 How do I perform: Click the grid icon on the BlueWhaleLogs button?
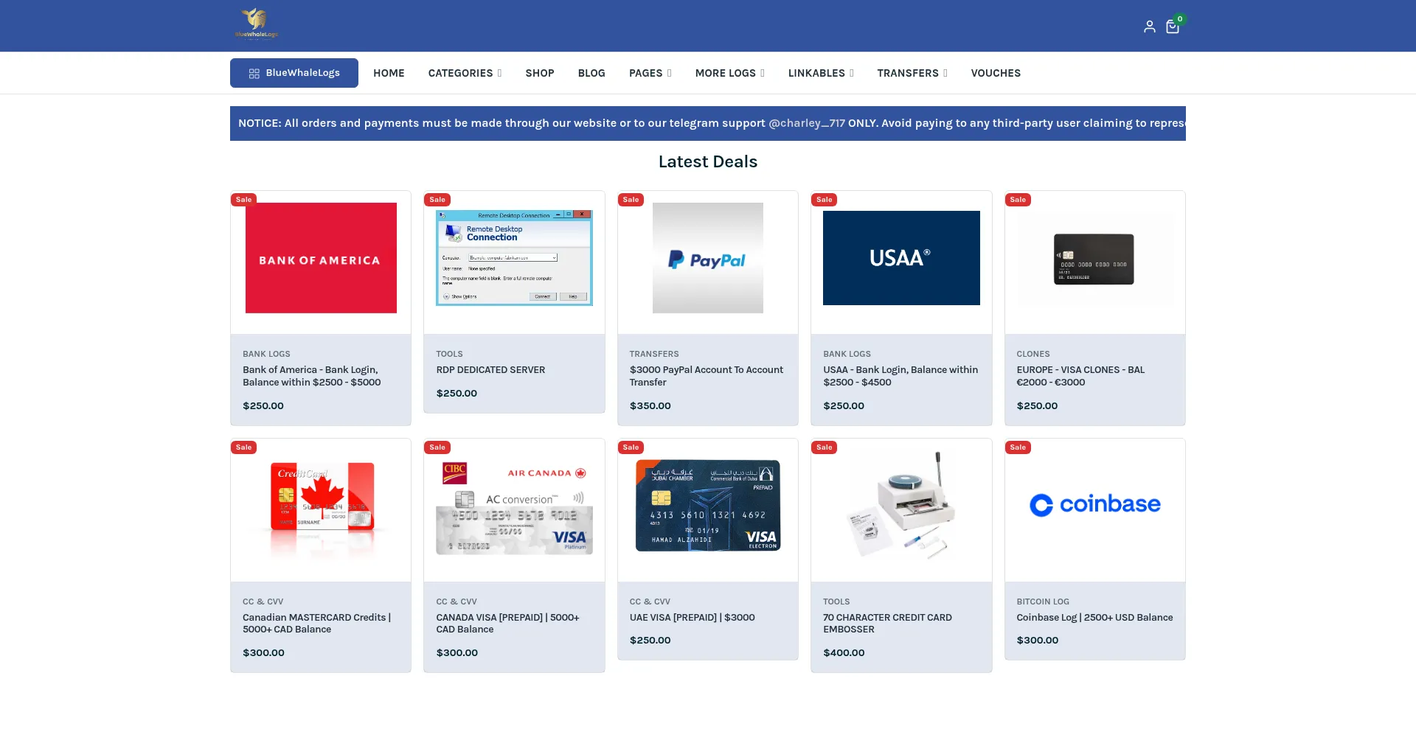coord(254,74)
